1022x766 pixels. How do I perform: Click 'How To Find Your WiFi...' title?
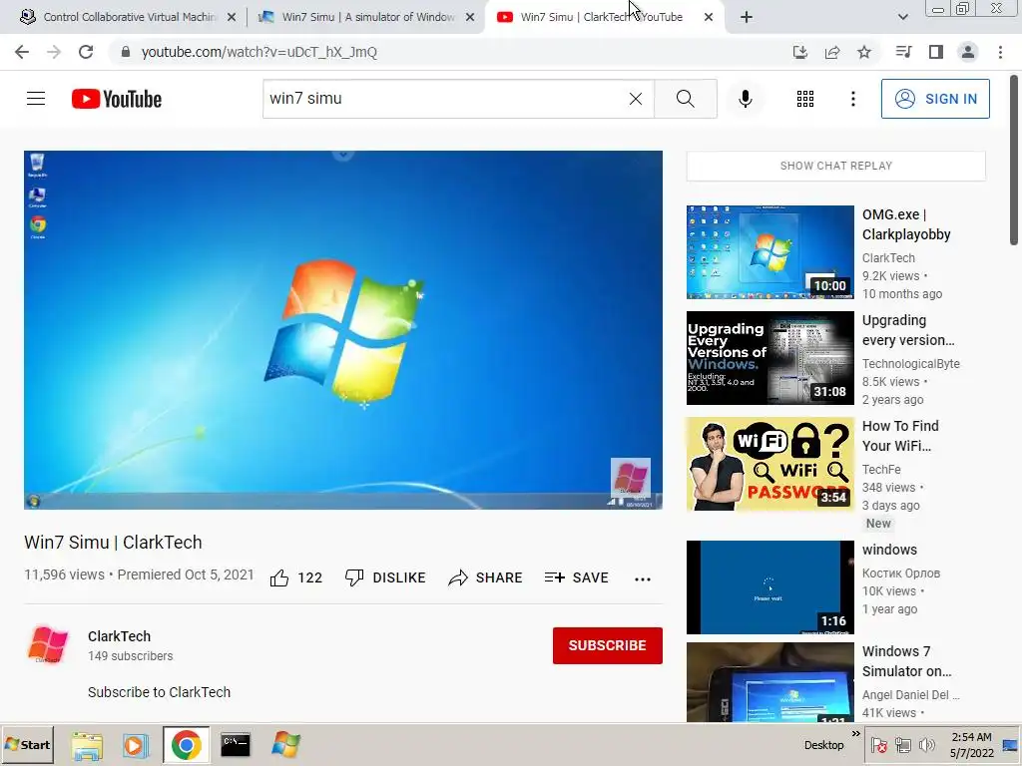(x=900, y=436)
